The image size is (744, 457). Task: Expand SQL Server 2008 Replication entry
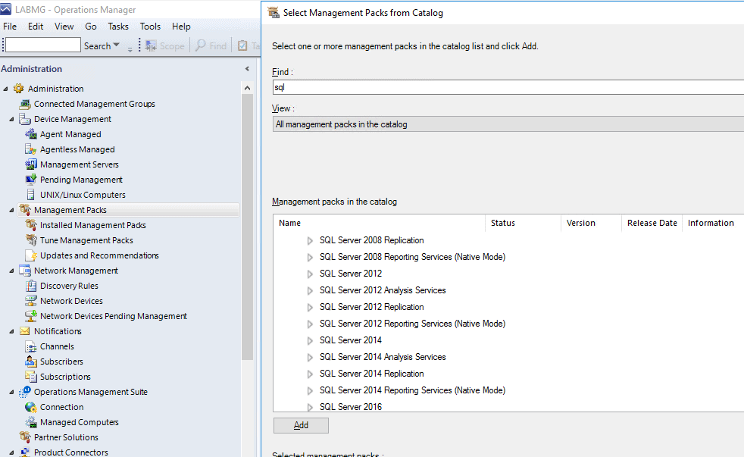[x=310, y=240]
